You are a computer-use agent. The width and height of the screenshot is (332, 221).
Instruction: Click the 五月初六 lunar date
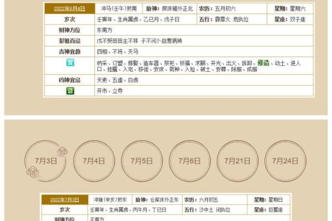click(x=225, y=9)
